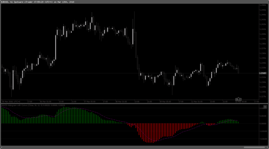269x149 pixels.
Task: Click the scroll left arrow at bottom
Action: (1, 147)
